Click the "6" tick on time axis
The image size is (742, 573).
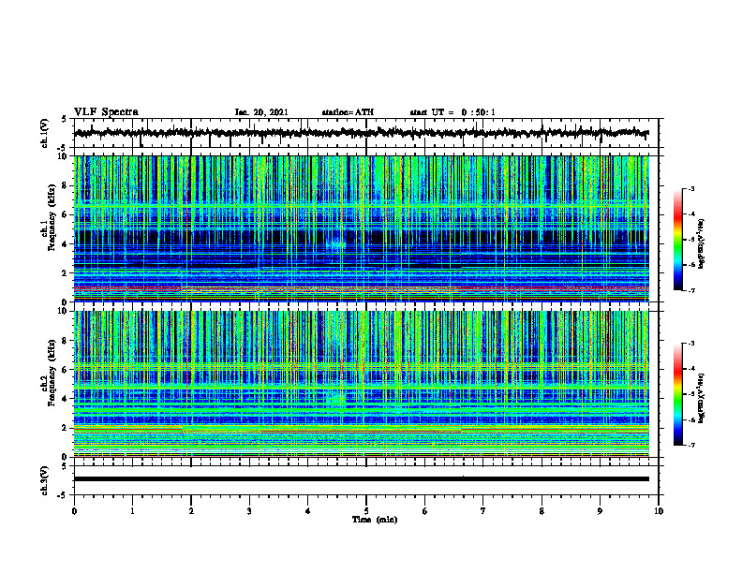coord(425,511)
